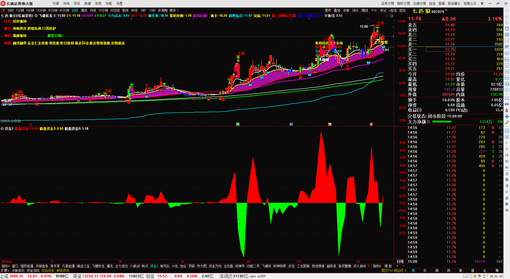510x279 pixels.
Task: Click the orange 自 sidebar icon
Action: click(507, 72)
